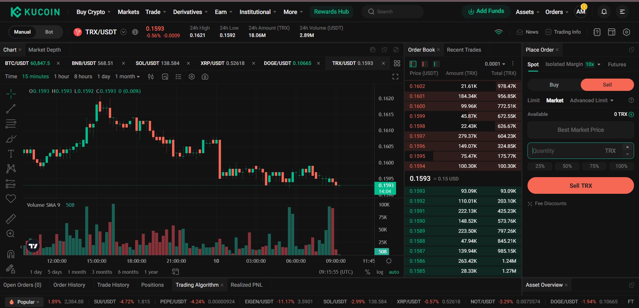Open the chart patterns tool
The width and height of the screenshot is (639, 308).
(x=11, y=168)
